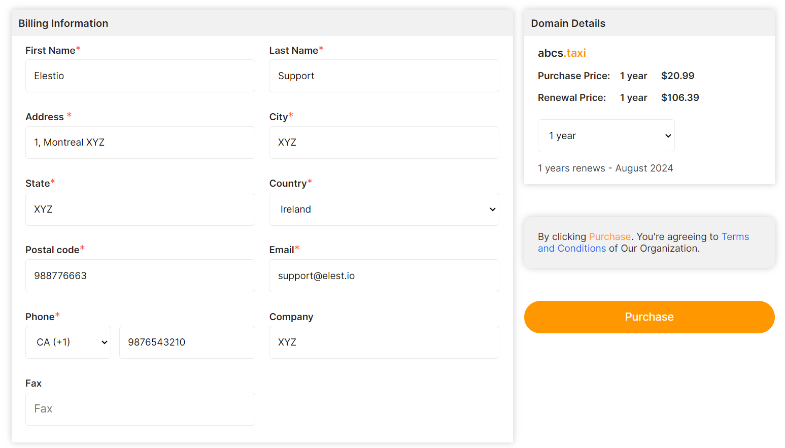
Task: Expand the 1 year duration dropdown
Action: tap(606, 135)
